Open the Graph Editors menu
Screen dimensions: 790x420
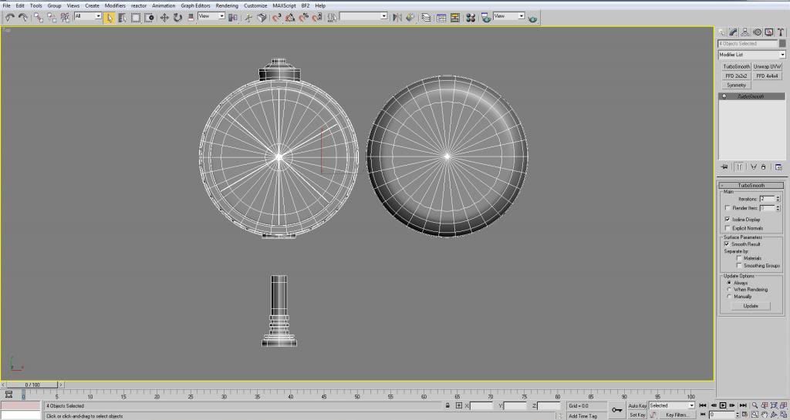click(x=196, y=5)
